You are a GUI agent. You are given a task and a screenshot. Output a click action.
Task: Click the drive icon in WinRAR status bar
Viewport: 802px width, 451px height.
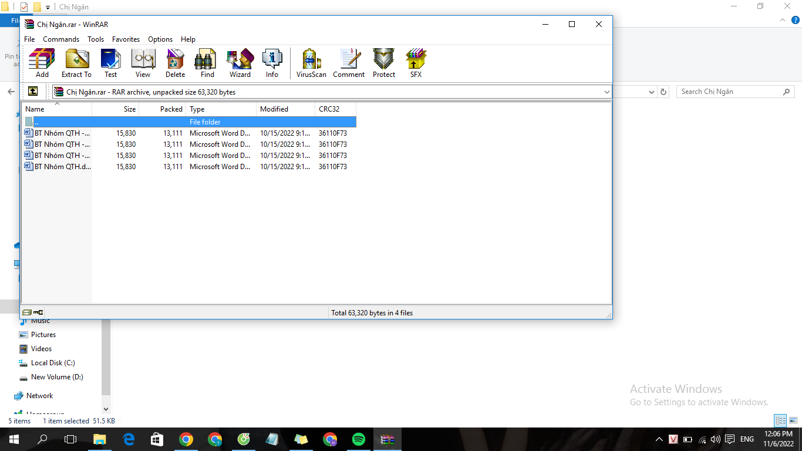[27, 312]
